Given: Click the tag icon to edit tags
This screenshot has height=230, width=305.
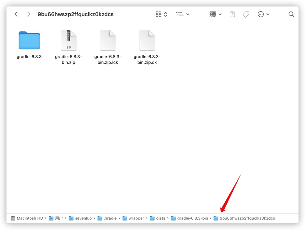Looking at the screenshot, I should [246, 14].
